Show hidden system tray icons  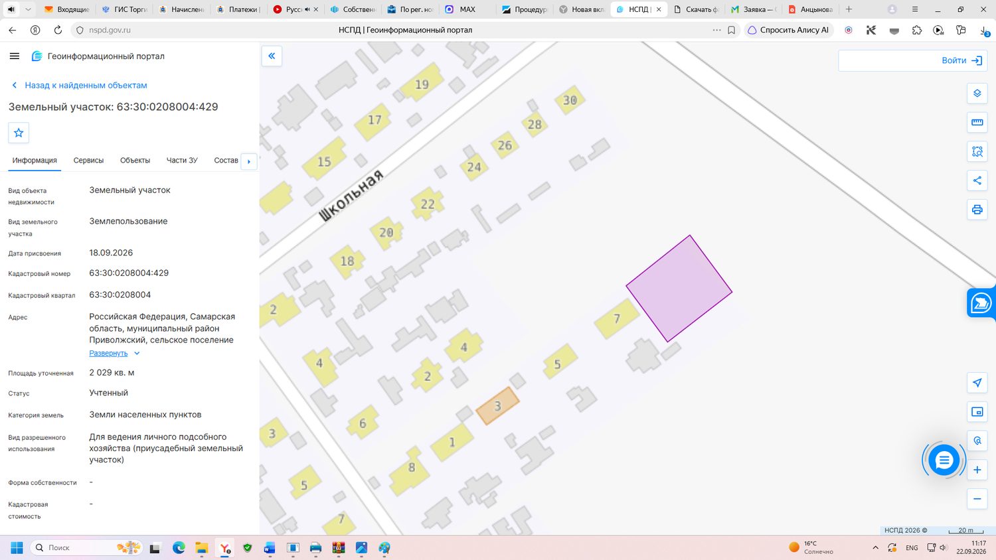pyautogui.click(x=875, y=548)
